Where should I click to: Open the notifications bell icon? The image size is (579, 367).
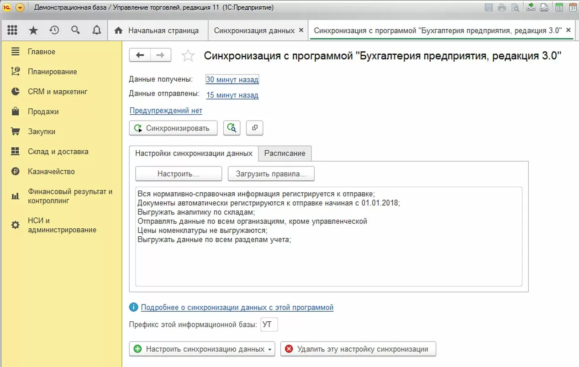click(96, 31)
